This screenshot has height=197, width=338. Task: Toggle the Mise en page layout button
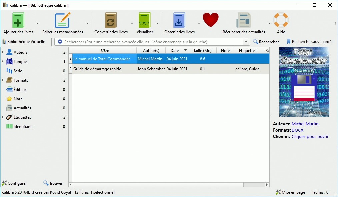tap(290, 192)
